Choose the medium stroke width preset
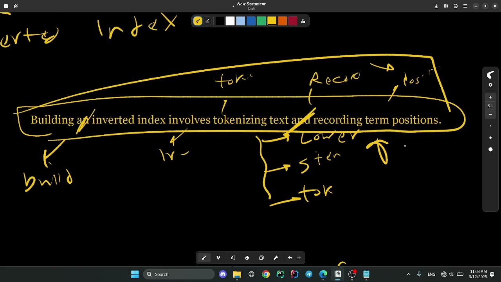Viewport: 501px width, 282px height. coord(490,138)
